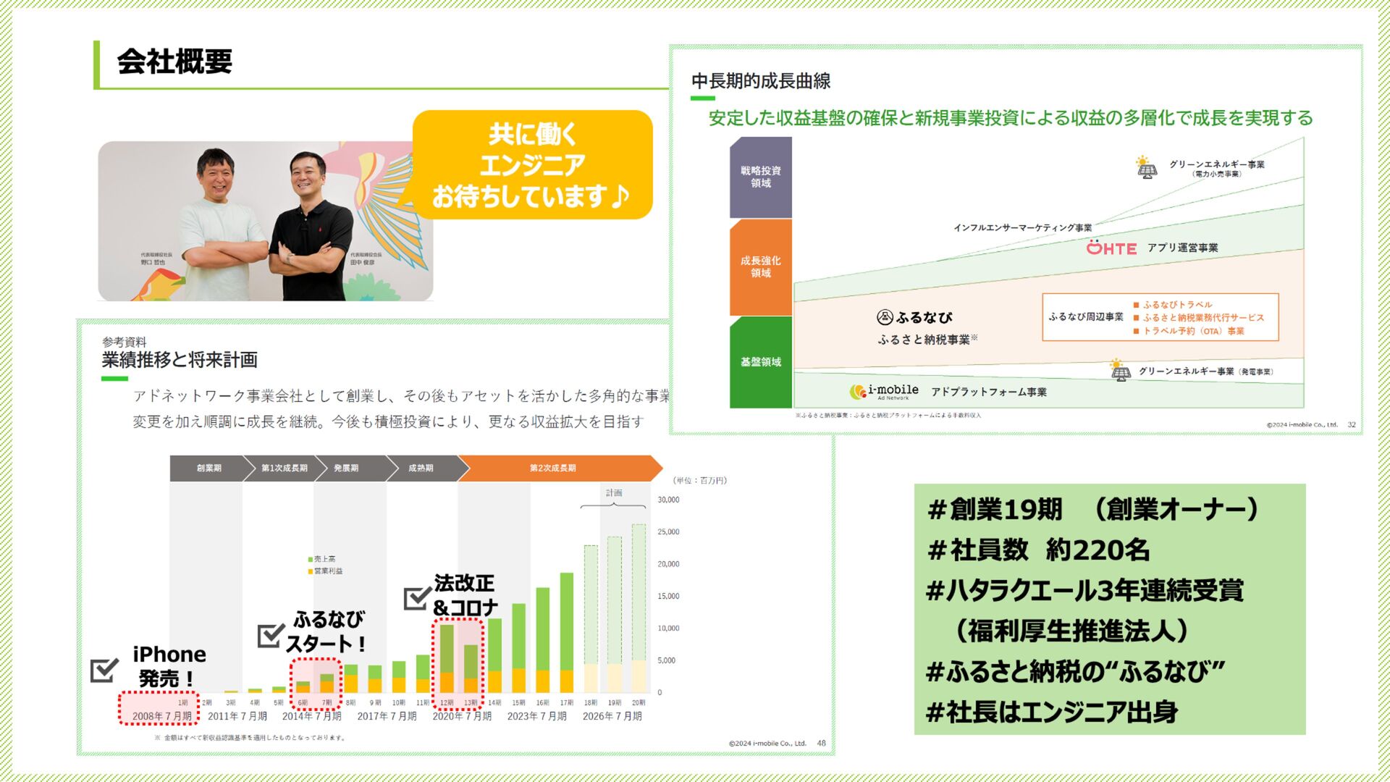Viewport: 1390px width, 782px height.
Task: Select the 成熟期 phase arrow
Action: [x=421, y=468]
